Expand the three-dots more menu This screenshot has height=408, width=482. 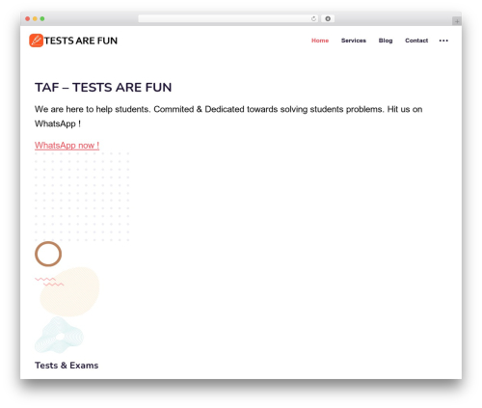click(x=443, y=41)
